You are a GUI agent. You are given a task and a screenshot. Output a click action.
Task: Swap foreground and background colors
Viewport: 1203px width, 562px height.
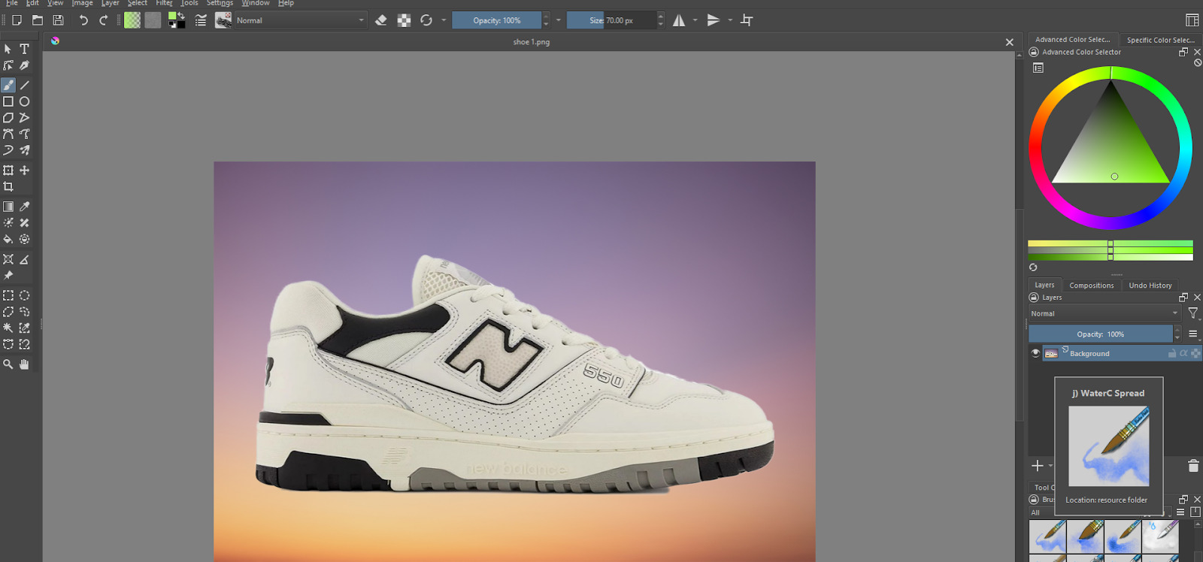[181, 16]
